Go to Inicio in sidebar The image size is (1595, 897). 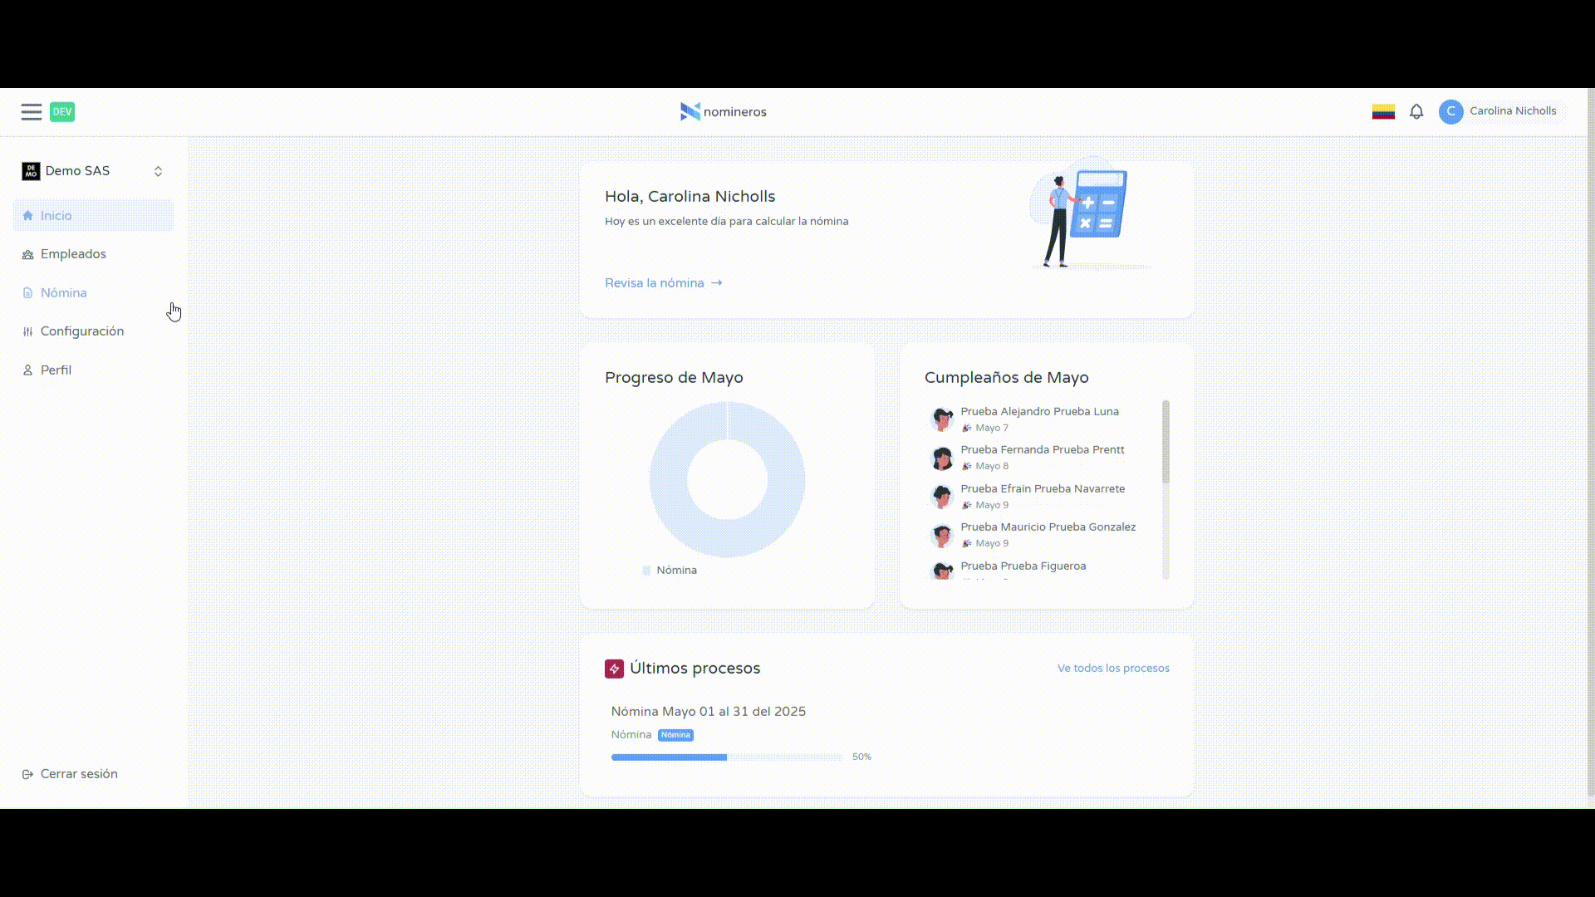click(x=56, y=216)
